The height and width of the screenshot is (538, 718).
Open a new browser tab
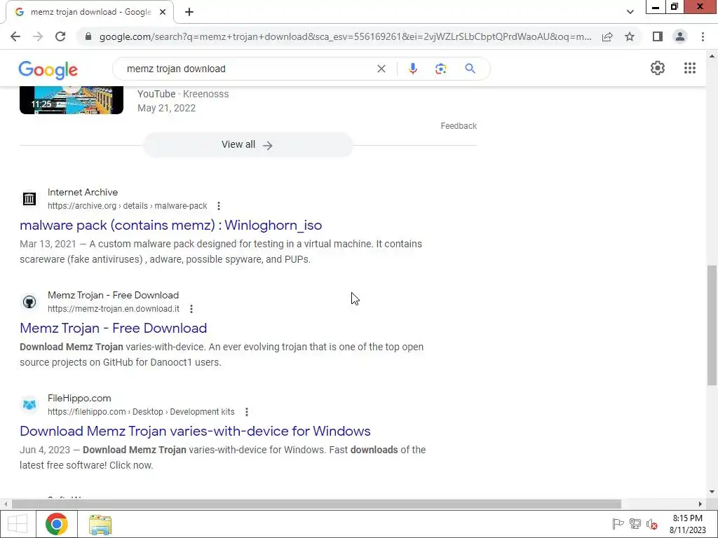click(189, 12)
